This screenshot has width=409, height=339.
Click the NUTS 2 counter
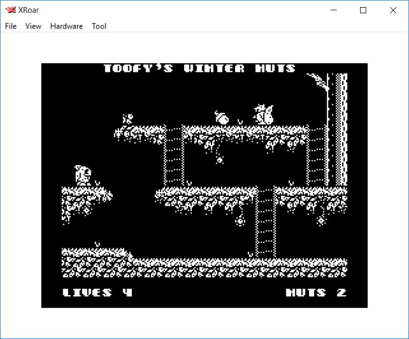coord(316,293)
